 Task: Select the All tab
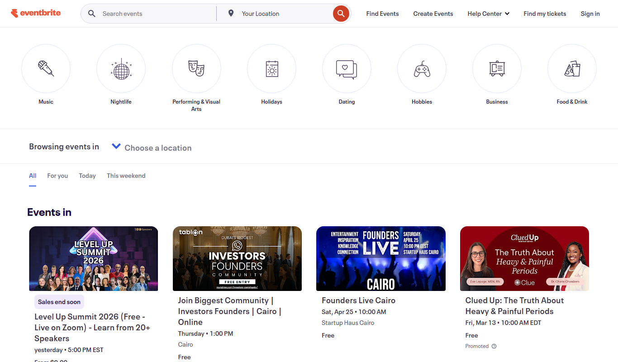[33, 176]
